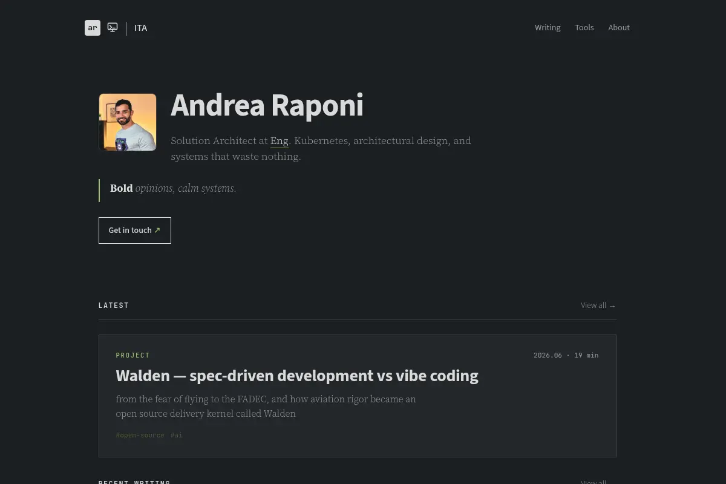Screen dimensions: 726x484
Task: Click the 'Bold opinions, calm systems.' quote
Action: tap(173, 189)
